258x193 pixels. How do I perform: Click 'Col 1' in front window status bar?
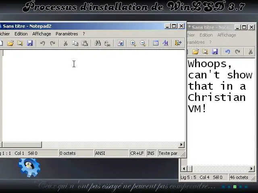click(19, 153)
